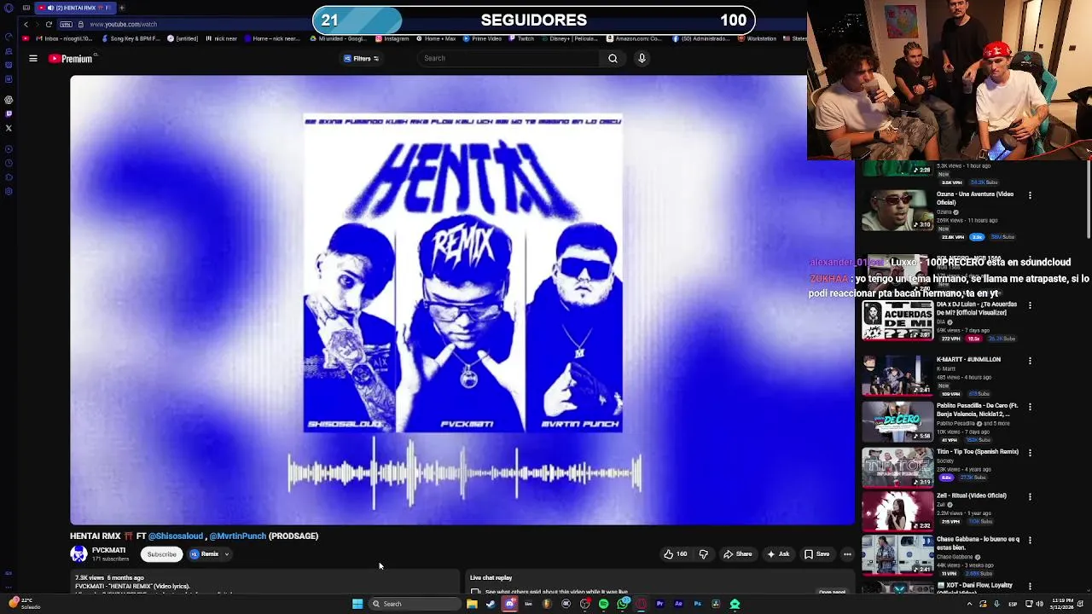Viewport: 1092px width, 614px height.
Task: Open the @MvrtinPunch channel mention link
Action: pyautogui.click(x=237, y=536)
